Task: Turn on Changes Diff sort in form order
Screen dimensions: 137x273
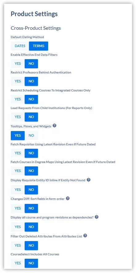Action: (x=18, y=208)
